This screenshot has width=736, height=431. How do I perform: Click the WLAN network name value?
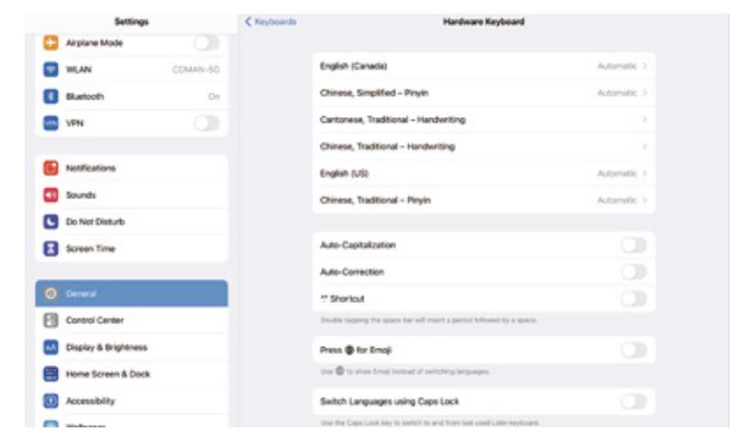click(x=196, y=70)
